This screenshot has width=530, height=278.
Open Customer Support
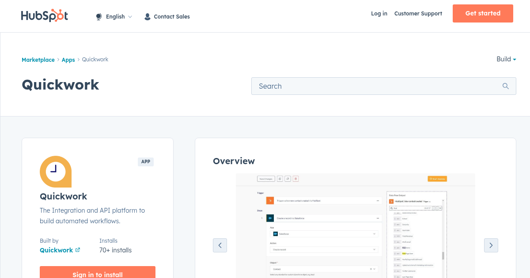[x=418, y=14]
